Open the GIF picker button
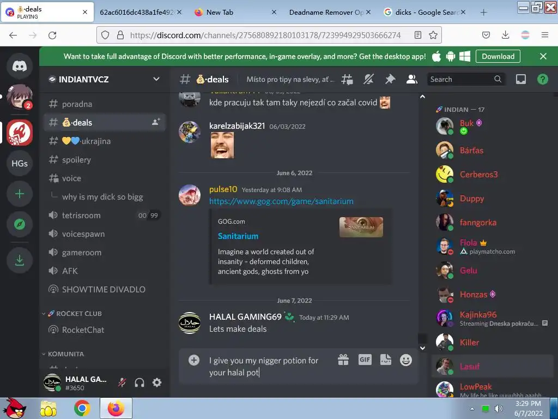This screenshot has height=419, width=558. [x=365, y=360]
